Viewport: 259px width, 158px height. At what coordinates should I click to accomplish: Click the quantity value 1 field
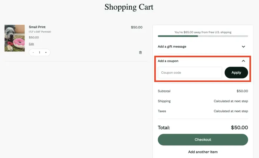pyautogui.click(x=39, y=52)
